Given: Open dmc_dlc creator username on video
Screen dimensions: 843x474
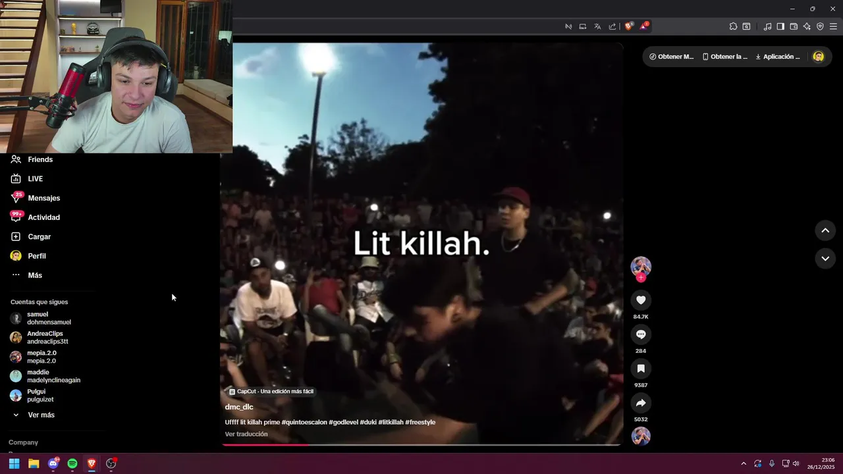Looking at the screenshot, I should 239,407.
